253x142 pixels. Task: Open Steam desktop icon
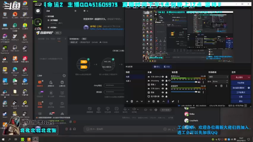[5, 115]
